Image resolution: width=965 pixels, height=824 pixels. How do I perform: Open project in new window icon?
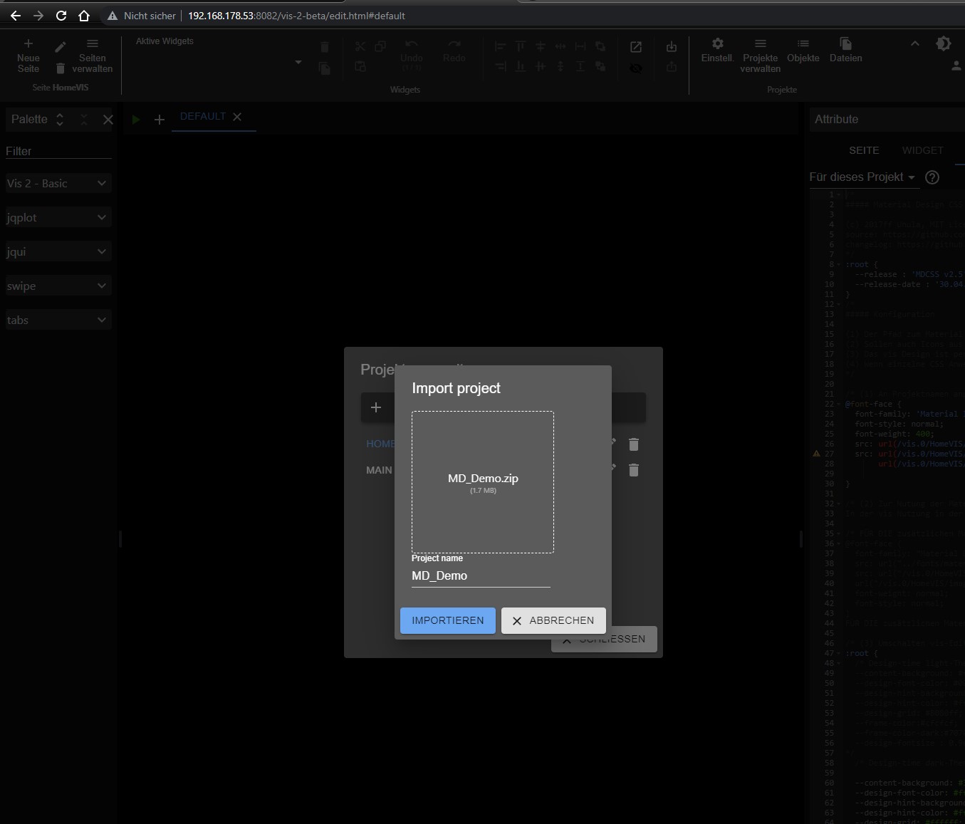click(635, 47)
